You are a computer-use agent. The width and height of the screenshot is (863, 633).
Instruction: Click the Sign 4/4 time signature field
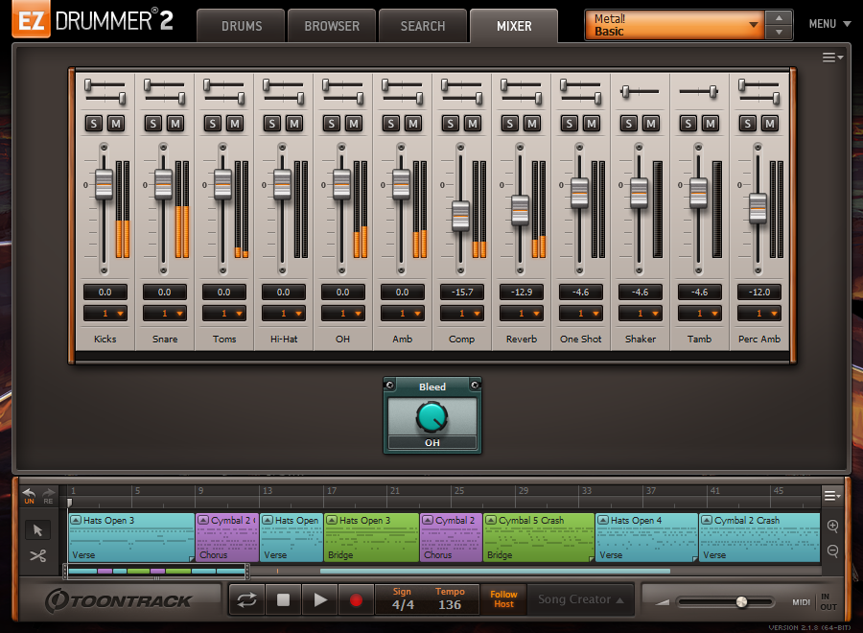coord(403,599)
